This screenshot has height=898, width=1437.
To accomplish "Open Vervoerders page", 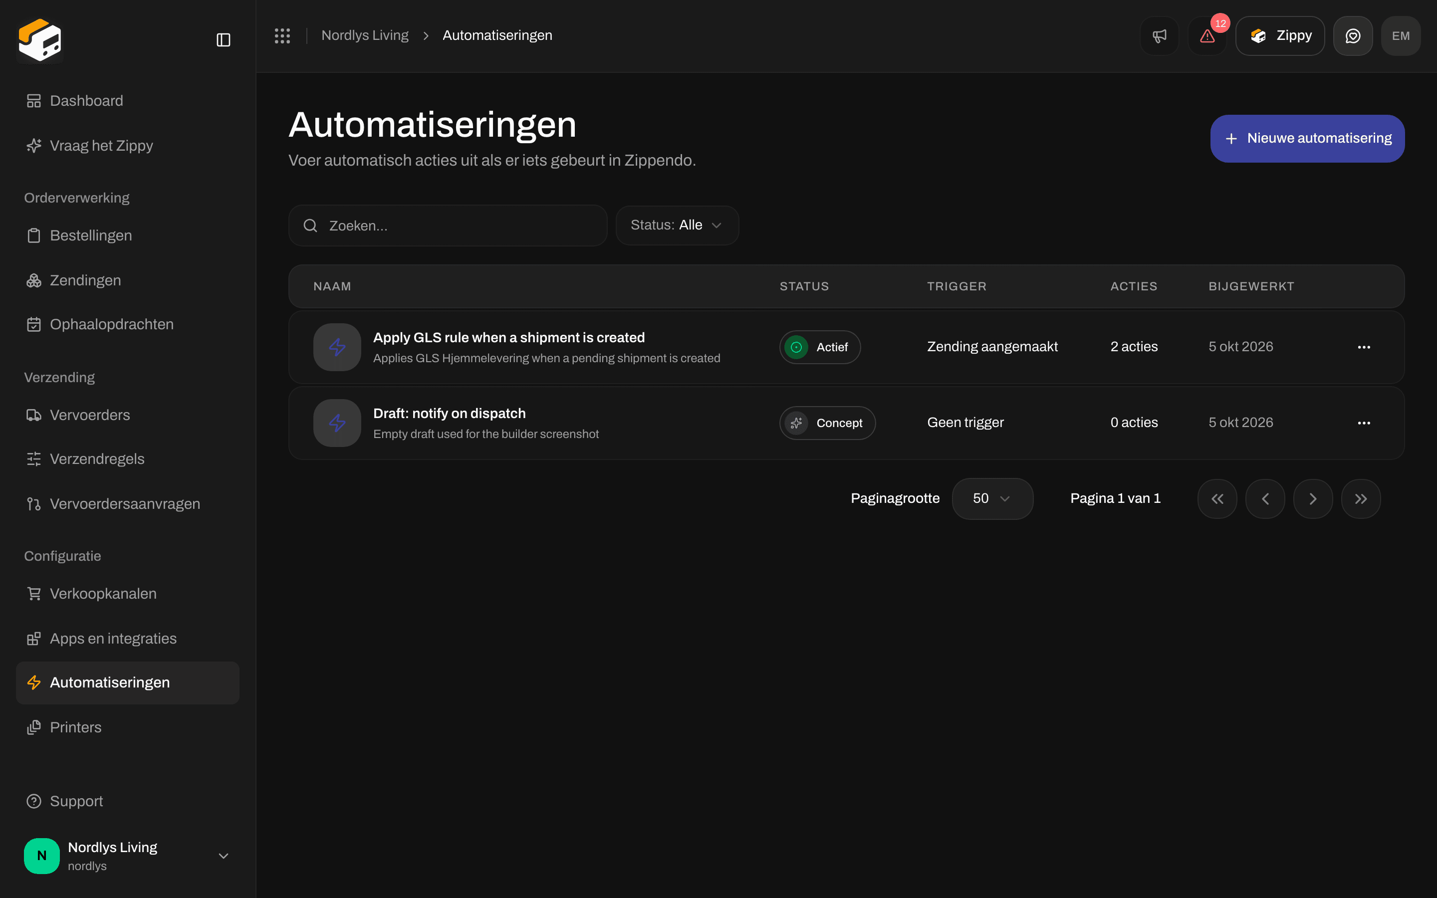I will [x=128, y=415].
